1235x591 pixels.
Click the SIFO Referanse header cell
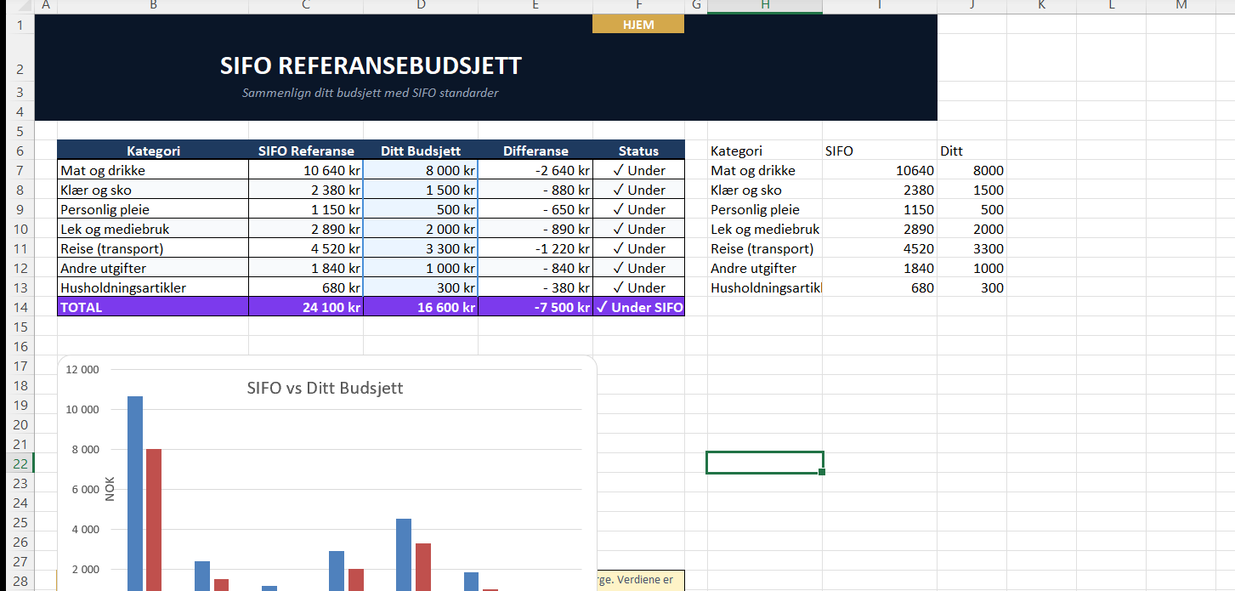305,151
